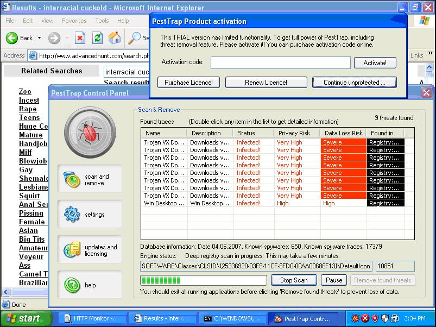Click the counter field showing 10851
The height and width of the screenshot is (327, 436).
pos(395,266)
